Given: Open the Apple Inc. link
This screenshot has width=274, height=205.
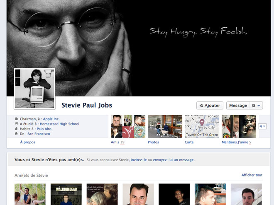Looking at the screenshot, I should [x=51, y=119].
